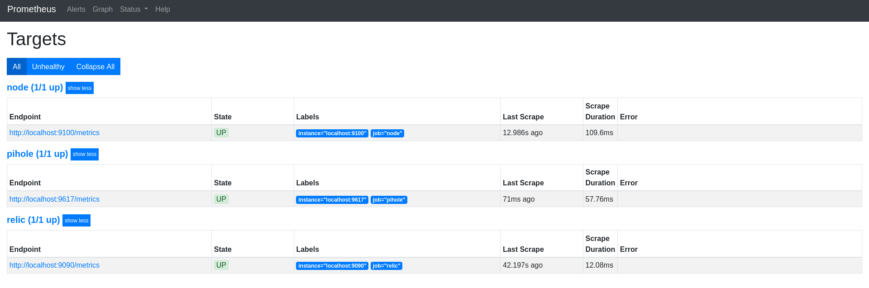Click the Collapse All button

pos(95,66)
